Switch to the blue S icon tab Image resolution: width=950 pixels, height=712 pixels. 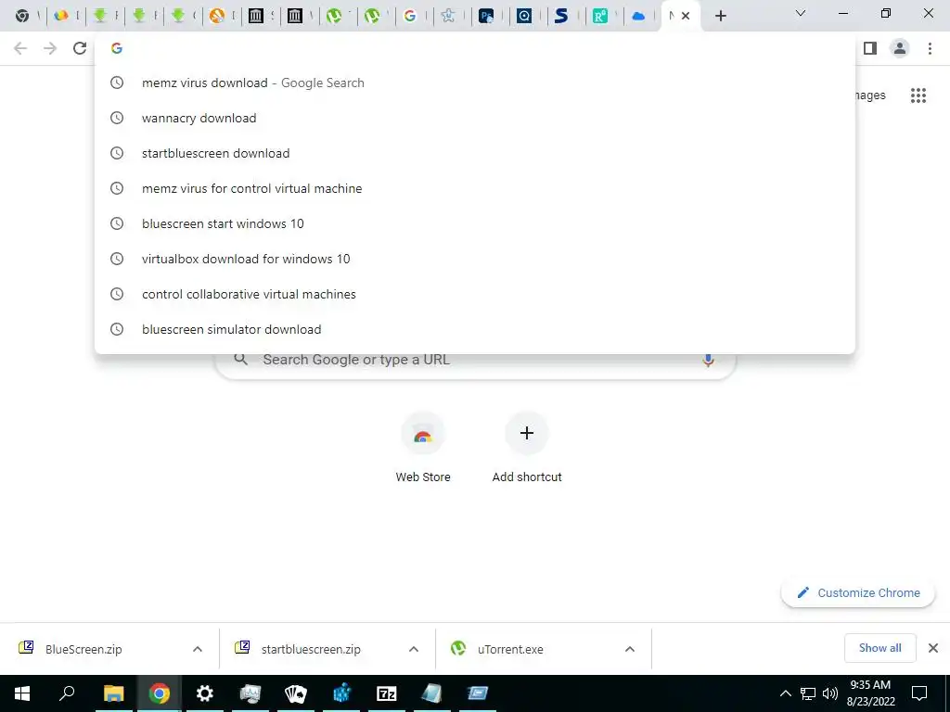(x=561, y=16)
